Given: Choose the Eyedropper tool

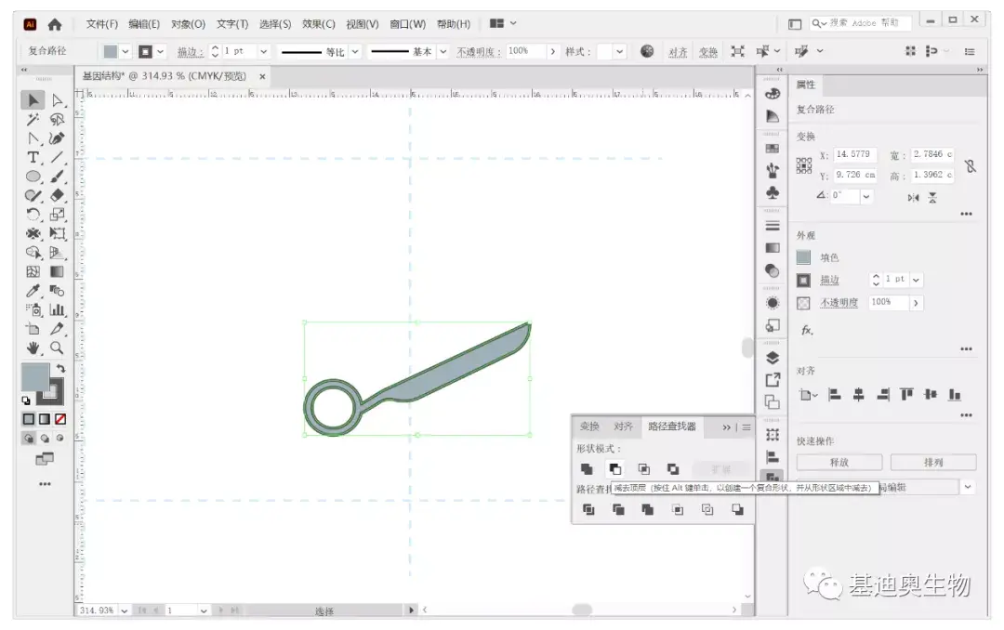Looking at the screenshot, I should [x=33, y=291].
